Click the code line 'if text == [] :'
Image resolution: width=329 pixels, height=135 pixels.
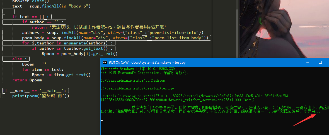tap(31, 17)
